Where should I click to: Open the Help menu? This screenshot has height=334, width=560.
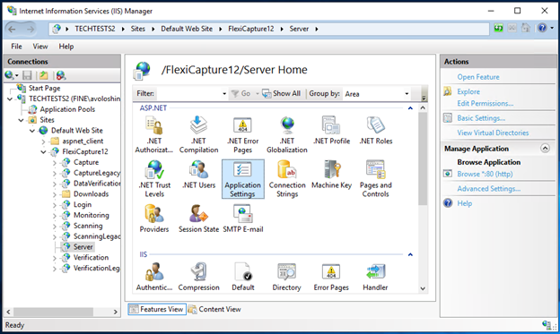coord(66,47)
